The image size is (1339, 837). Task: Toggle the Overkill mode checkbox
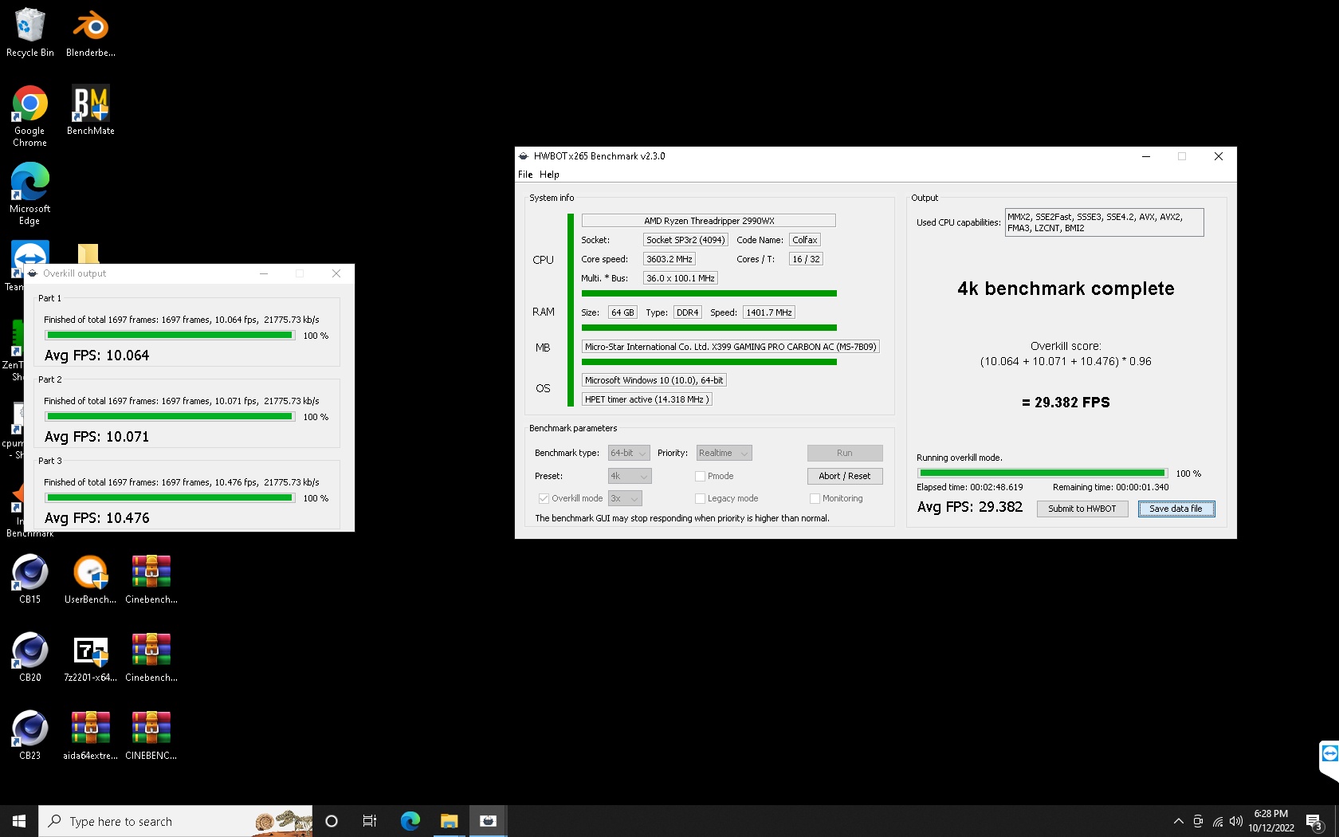544,498
